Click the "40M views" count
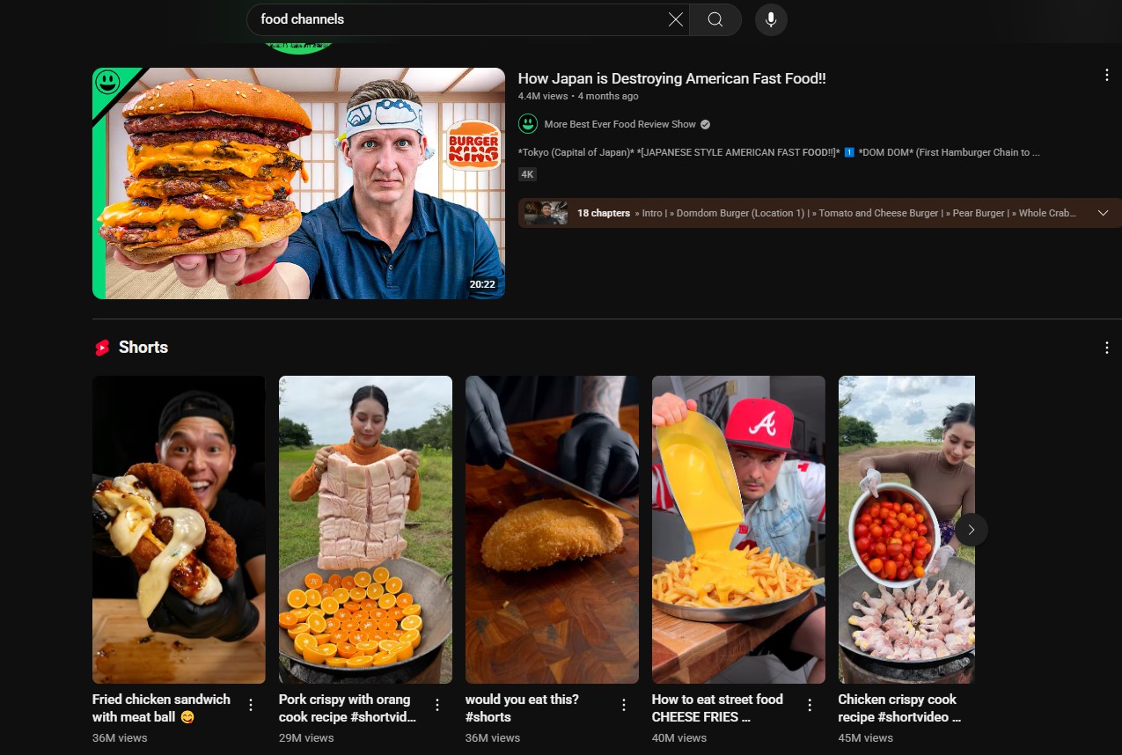This screenshot has height=755, width=1122. click(x=679, y=738)
